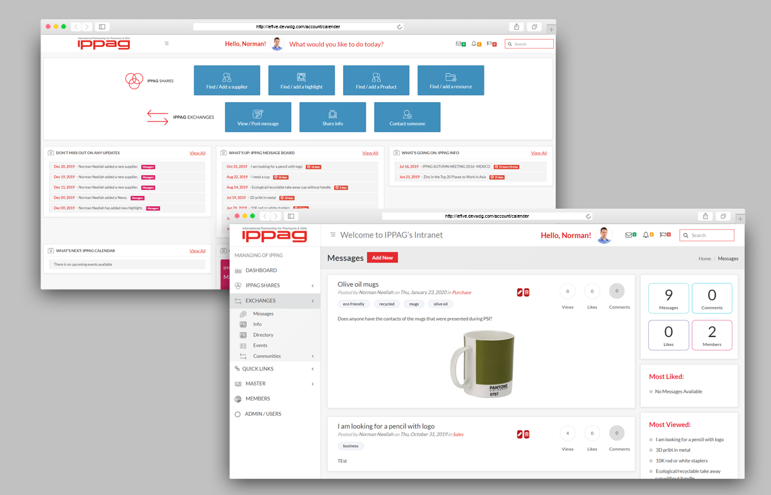Screen dimensions: 771x495
Task: Click show tabs icon in front browser toolbar
Action: point(723,216)
